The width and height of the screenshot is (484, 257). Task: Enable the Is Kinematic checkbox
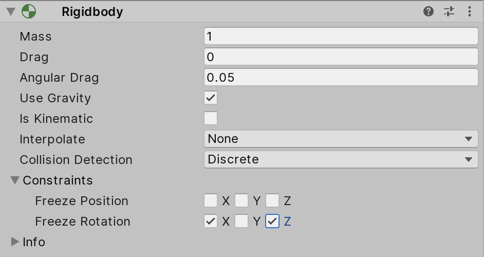click(x=211, y=118)
